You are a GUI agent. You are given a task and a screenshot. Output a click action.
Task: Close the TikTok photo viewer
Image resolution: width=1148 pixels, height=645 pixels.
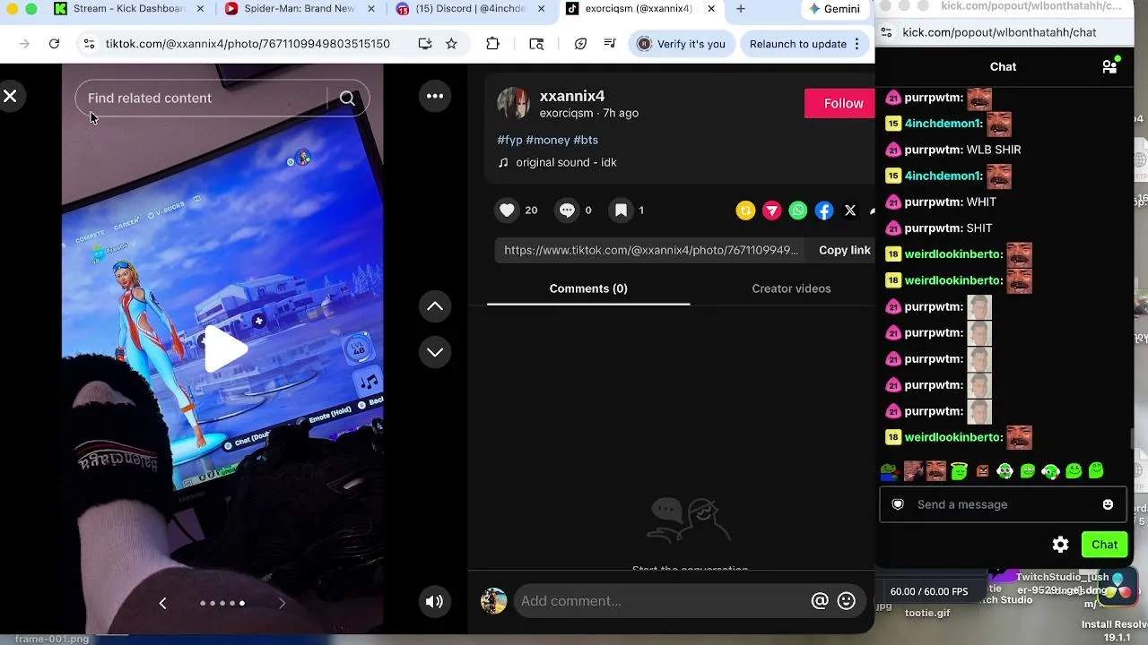click(x=10, y=96)
